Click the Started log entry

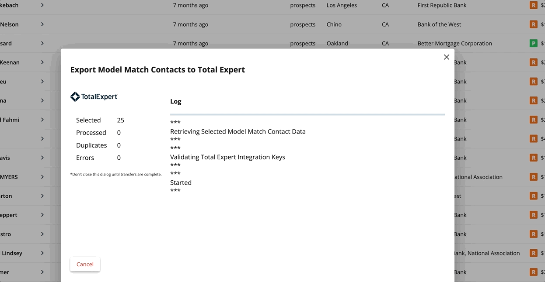[181, 182]
